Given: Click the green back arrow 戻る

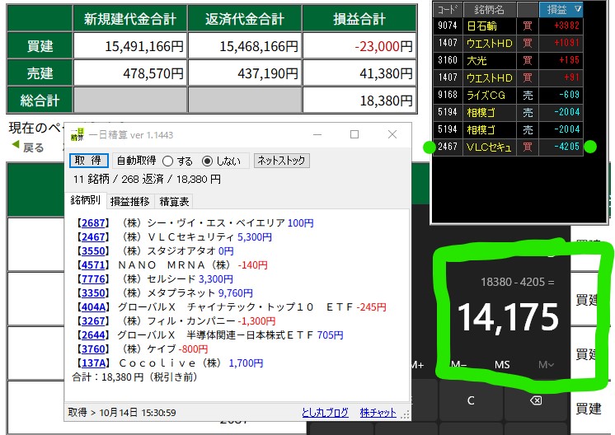Looking at the screenshot, I should coord(26,147).
